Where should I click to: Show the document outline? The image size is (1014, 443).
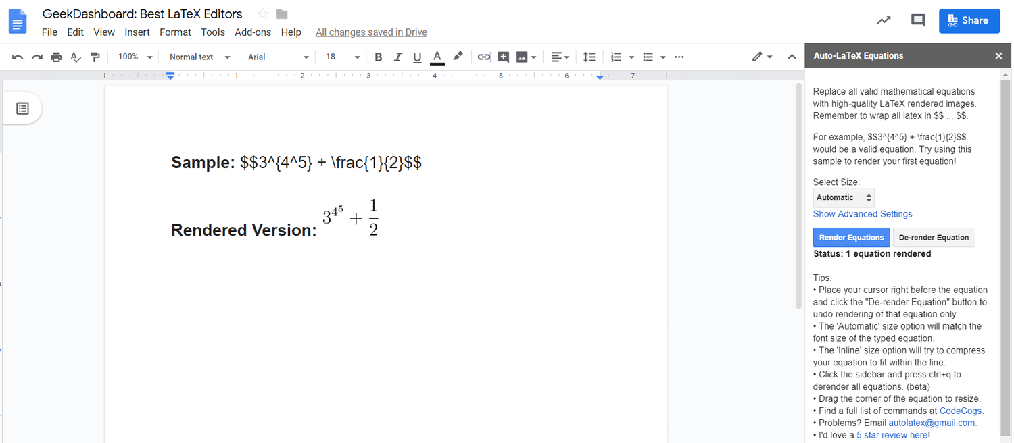click(x=22, y=109)
